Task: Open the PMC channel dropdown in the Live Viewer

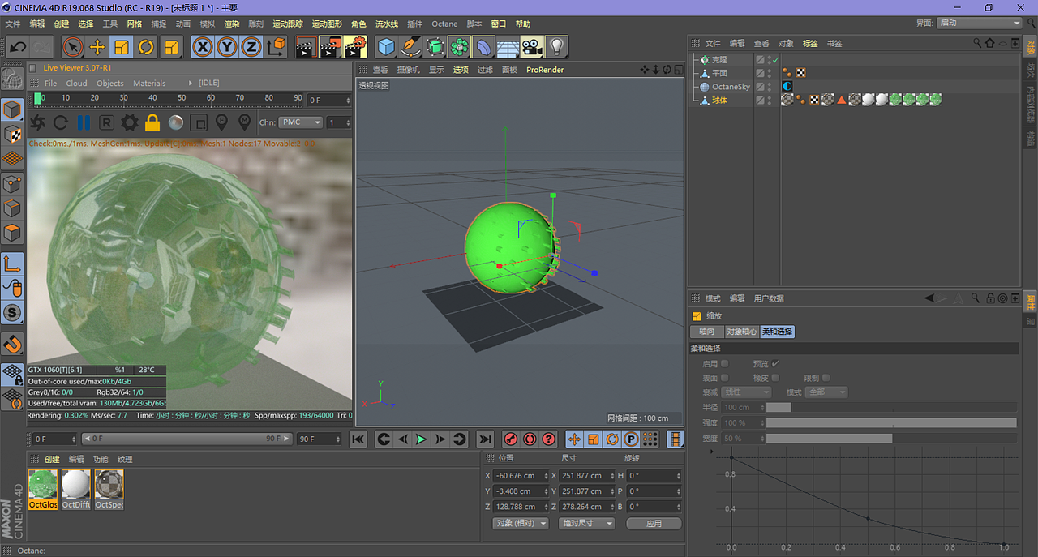Action: 301,122
